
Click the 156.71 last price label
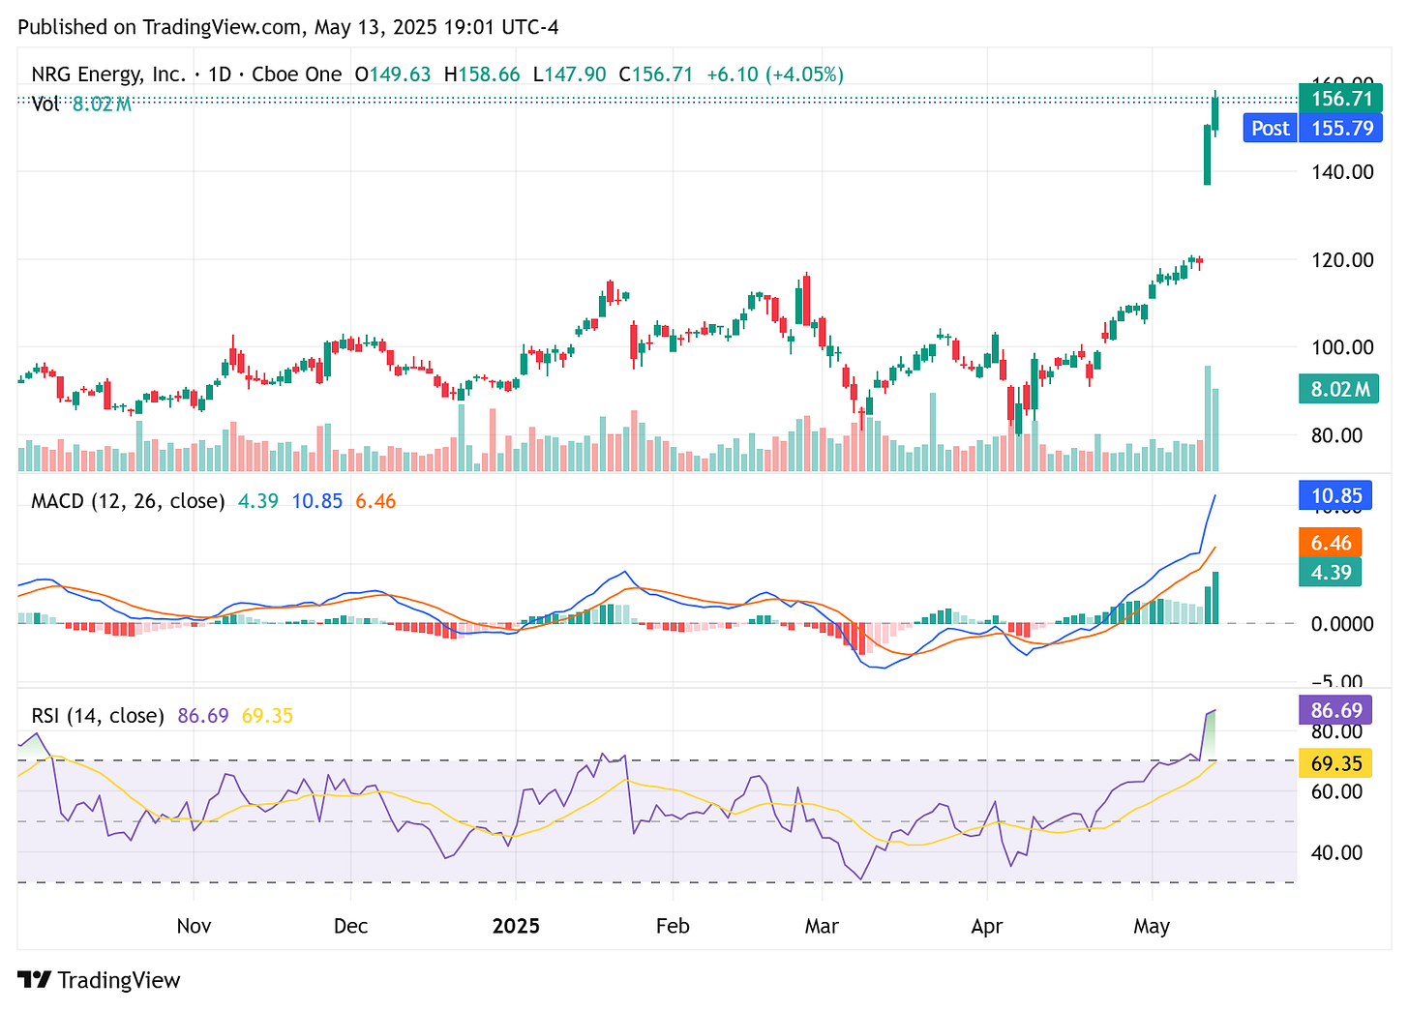[x=1339, y=98]
